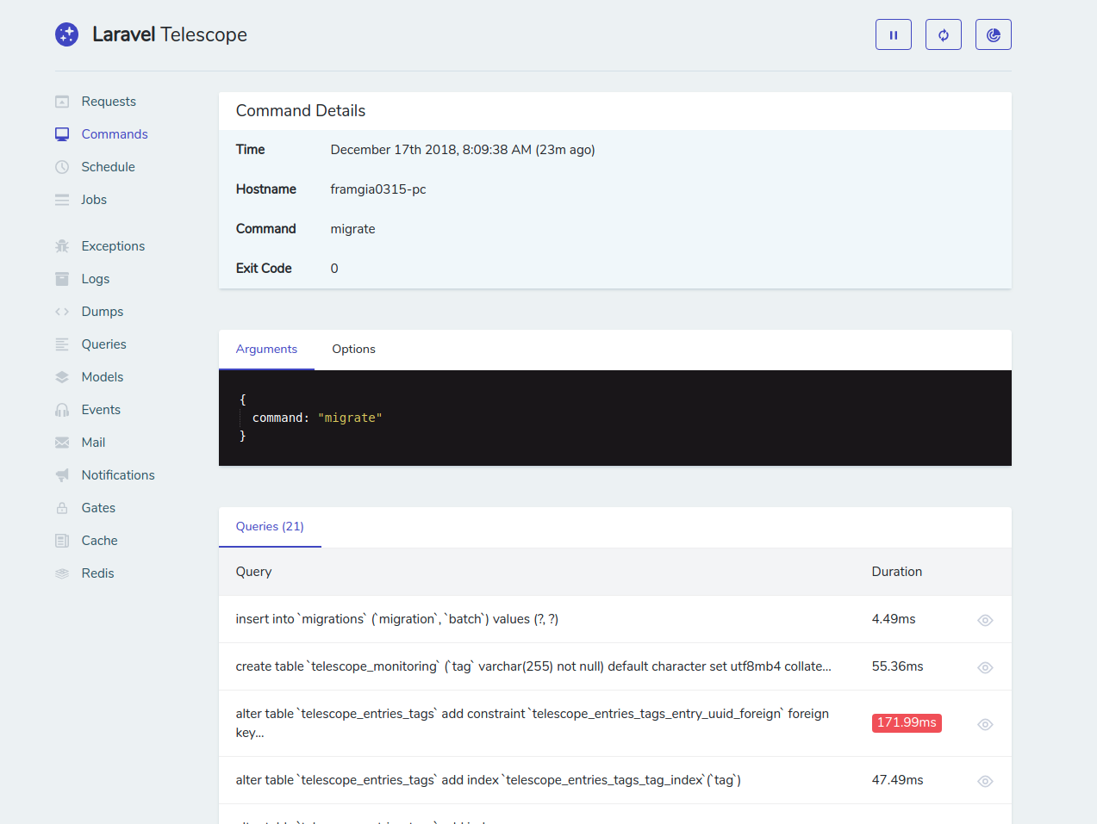Navigate to the Notifications page
Image resolution: width=1097 pixels, height=824 pixels.
118,475
